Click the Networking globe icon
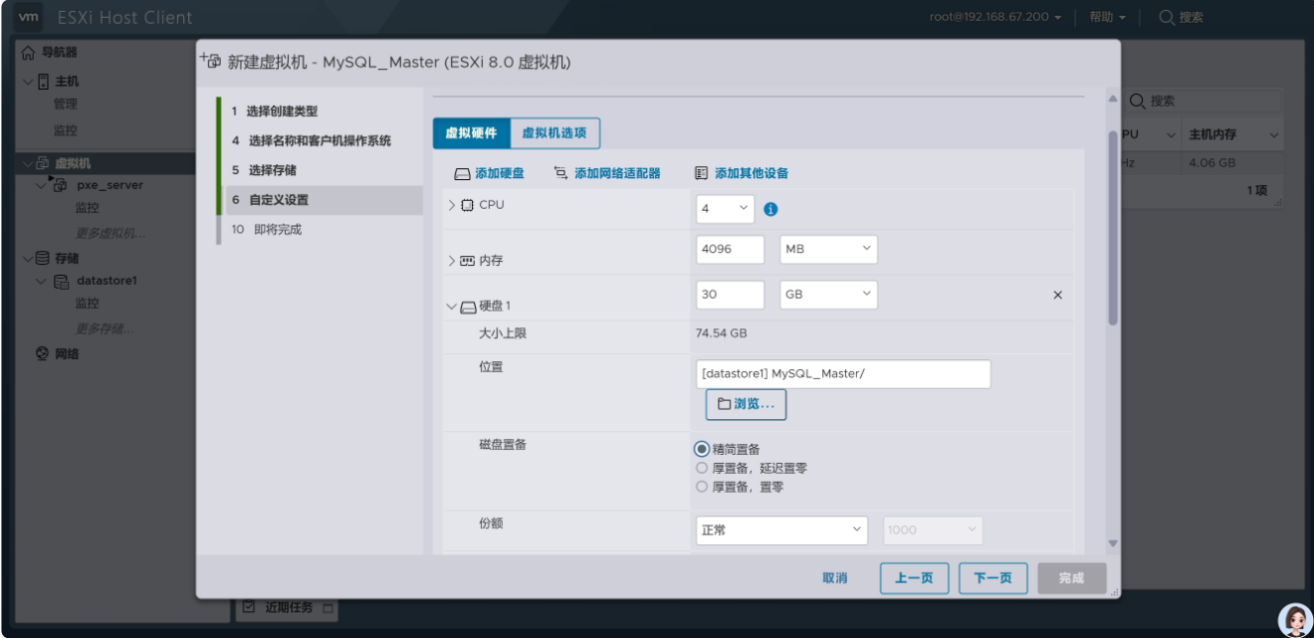This screenshot has width=1314, height=638. click(43, 353)
